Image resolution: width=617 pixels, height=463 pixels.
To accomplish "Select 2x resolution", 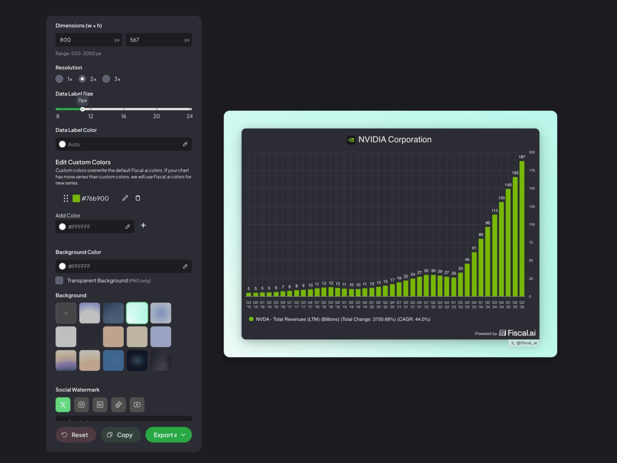I will 82,79.
